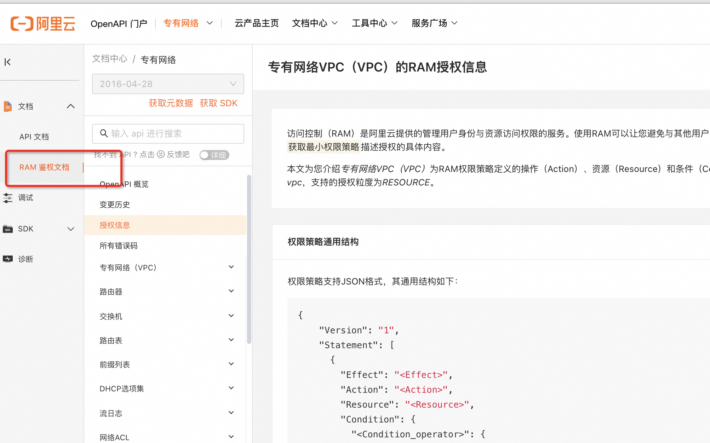710x443 pixels.
Task: Open OpenAPI 概览 in the doc list
Action: tap(124, 184)
